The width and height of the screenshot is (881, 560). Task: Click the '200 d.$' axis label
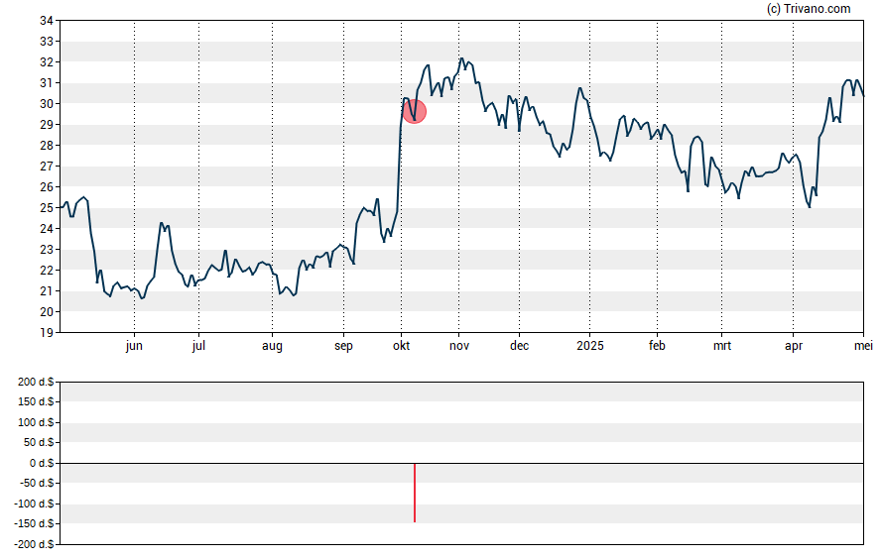coord(36,382)
